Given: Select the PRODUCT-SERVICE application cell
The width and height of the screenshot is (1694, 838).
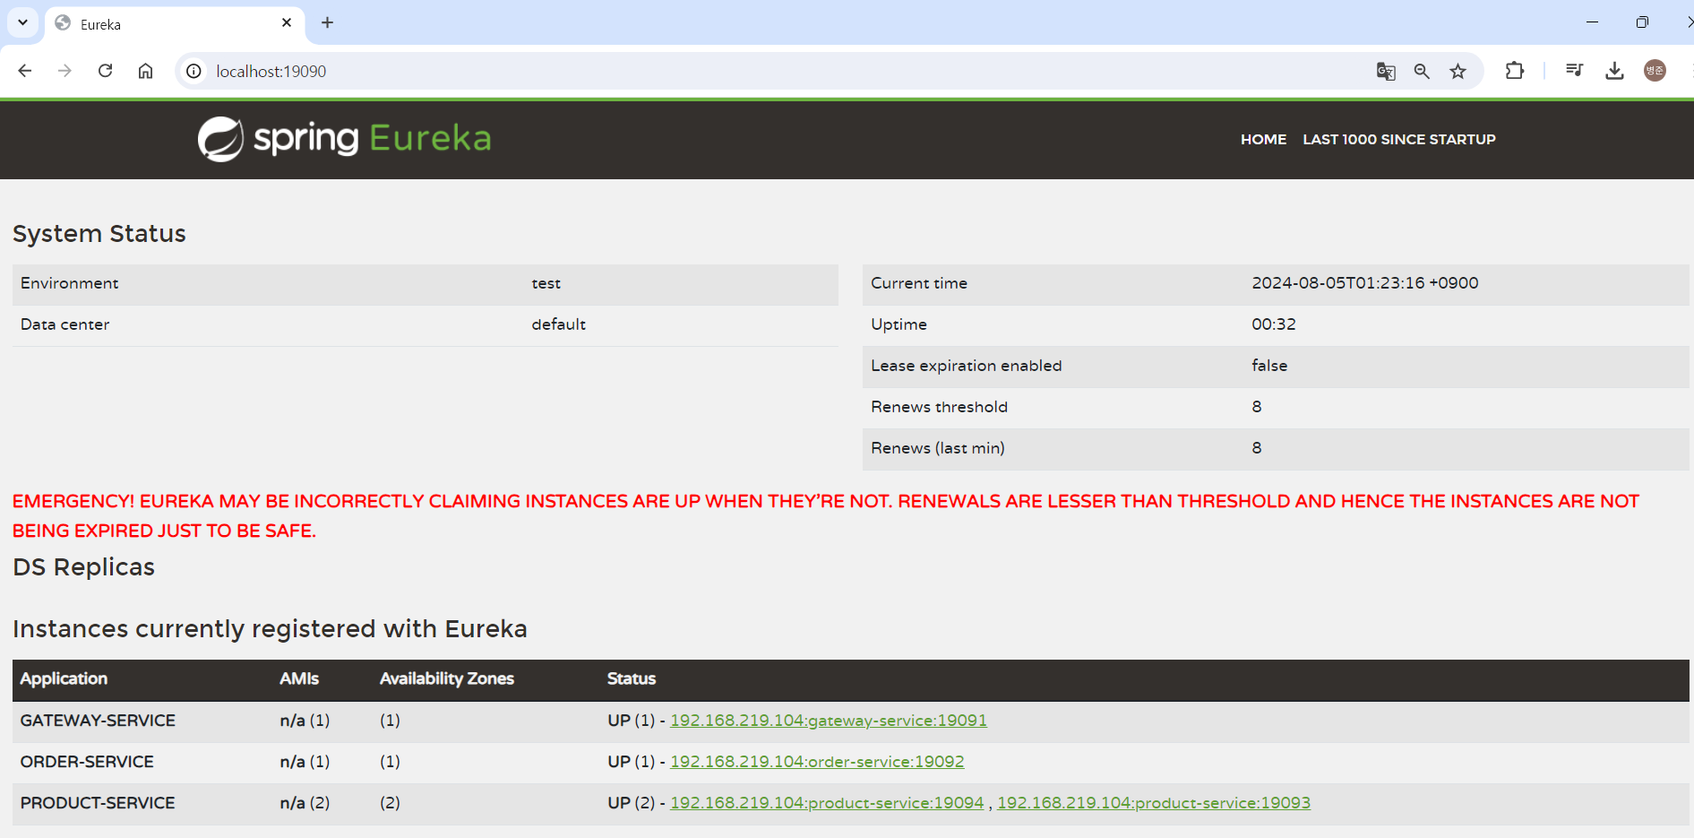Looking at the screenshot, I should 98,803.
